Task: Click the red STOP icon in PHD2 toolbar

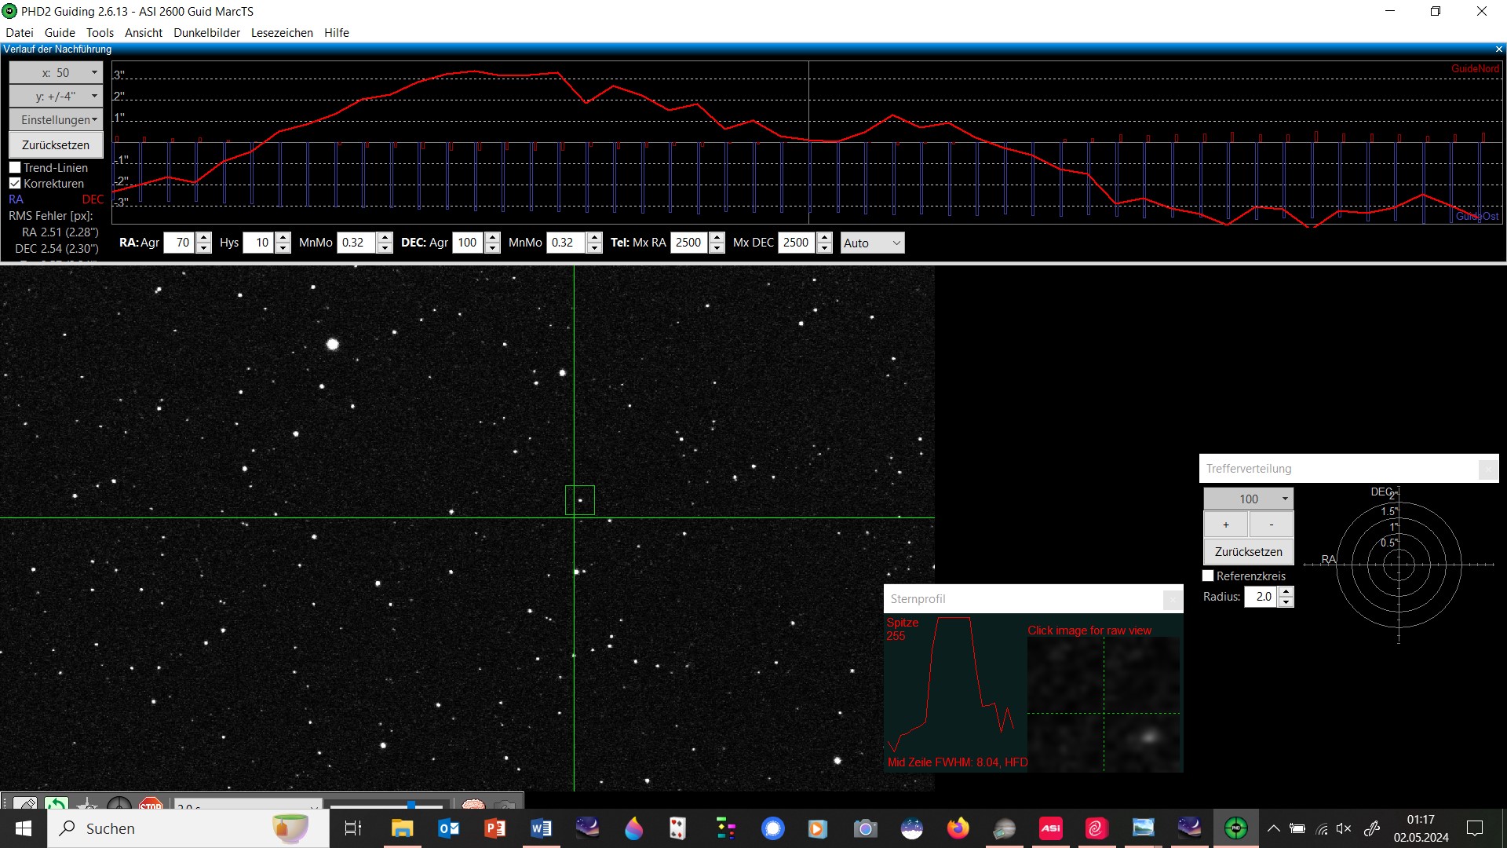Action: pos(150,804)
